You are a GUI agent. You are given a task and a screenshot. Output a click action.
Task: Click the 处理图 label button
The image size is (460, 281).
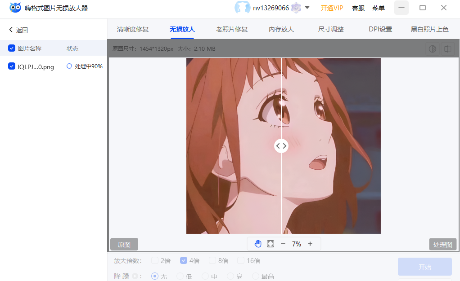443,244
